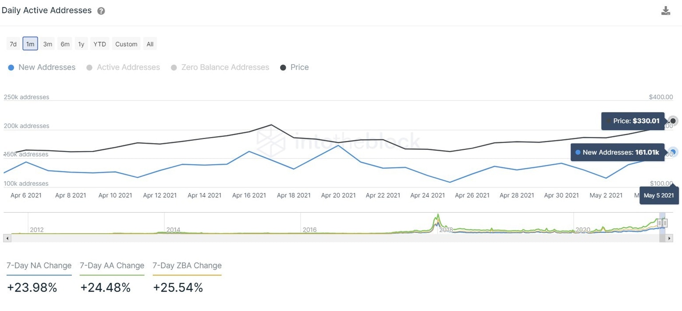This screenshot has width=682, height=311.
Task: Hide the Price series
Action: (294, 67)
